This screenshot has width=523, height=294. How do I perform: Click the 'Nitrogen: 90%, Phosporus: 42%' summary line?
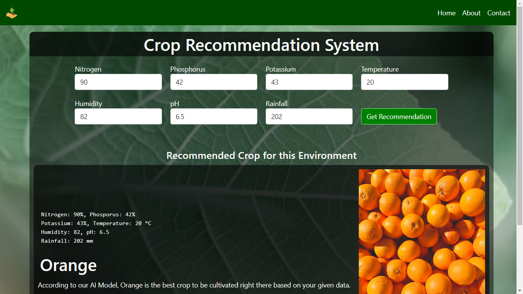(88, 215)
